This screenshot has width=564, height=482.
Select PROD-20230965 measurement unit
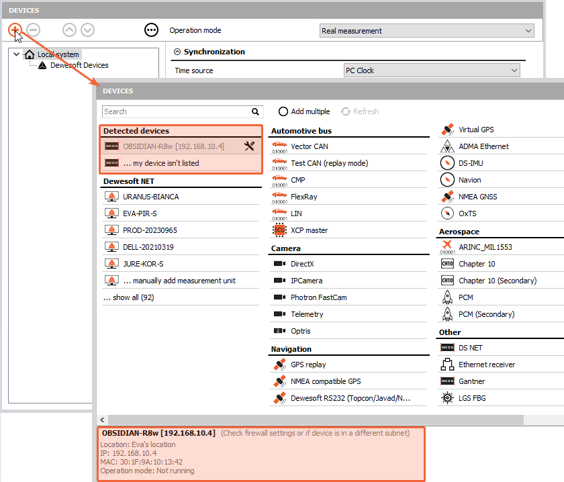pyautogui.click(x=181, y=230)
